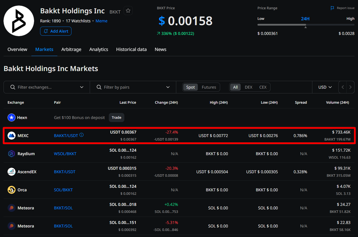Click the Trade button for Hexn
Viewport: 358px width, 237px height.
[x=116, y=118]
